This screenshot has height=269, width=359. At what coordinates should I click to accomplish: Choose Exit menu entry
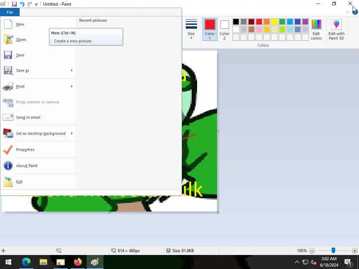[x=39, y=182]
